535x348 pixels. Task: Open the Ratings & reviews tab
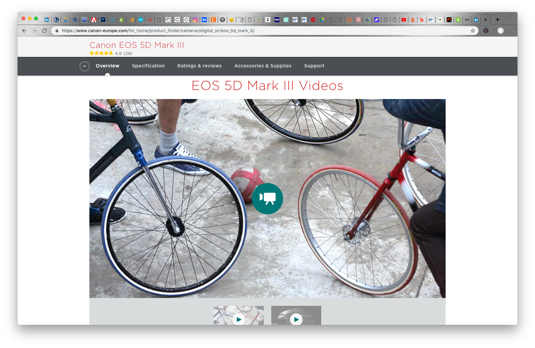pos(199,66)
